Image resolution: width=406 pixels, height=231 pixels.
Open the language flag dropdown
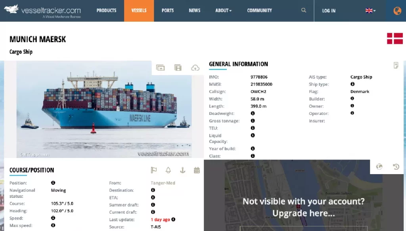coord(370,11)
